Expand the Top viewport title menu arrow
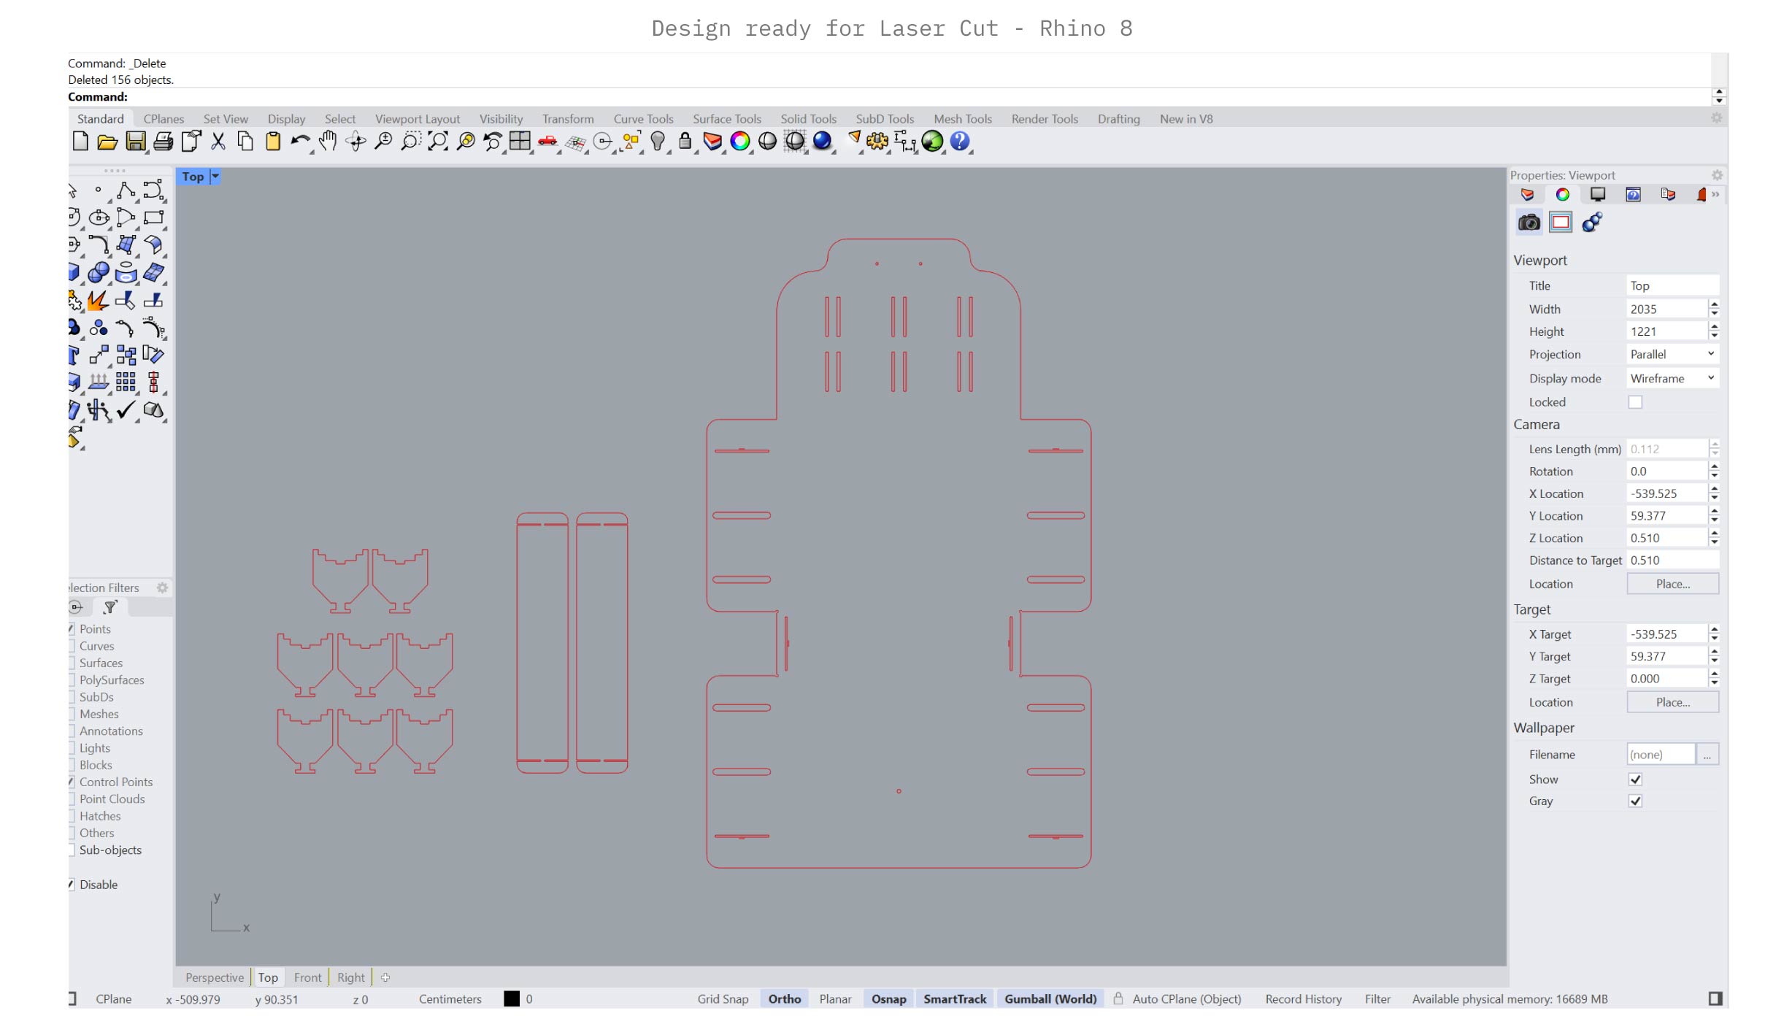Viewport: 1784px width, 1016px height. coord(215,177)
